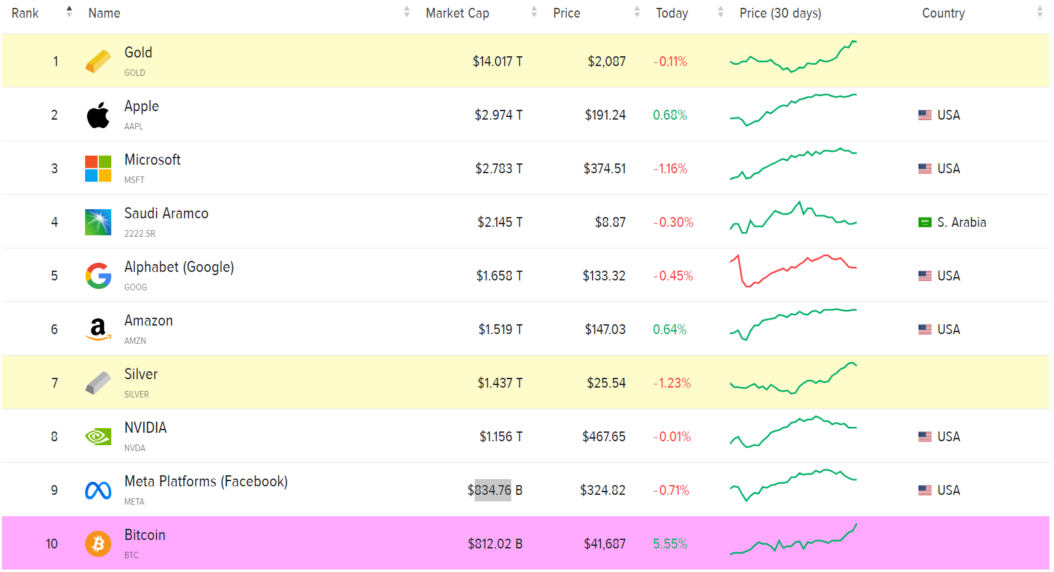This screenshot has height=572, width=1054.
Task: Open the Apple company link
Action: pyautogui.click(x=141, y=106)
